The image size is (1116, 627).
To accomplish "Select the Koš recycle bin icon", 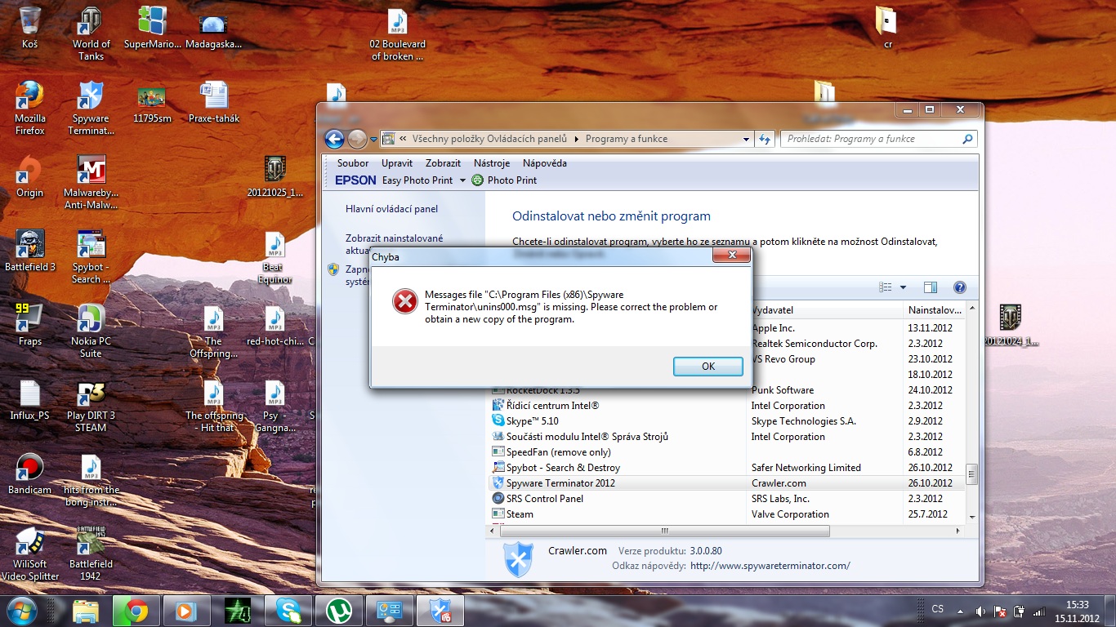I will click(29, 28).
